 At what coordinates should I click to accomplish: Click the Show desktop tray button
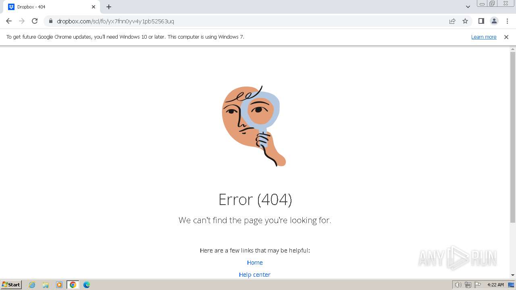coord(512,285)
